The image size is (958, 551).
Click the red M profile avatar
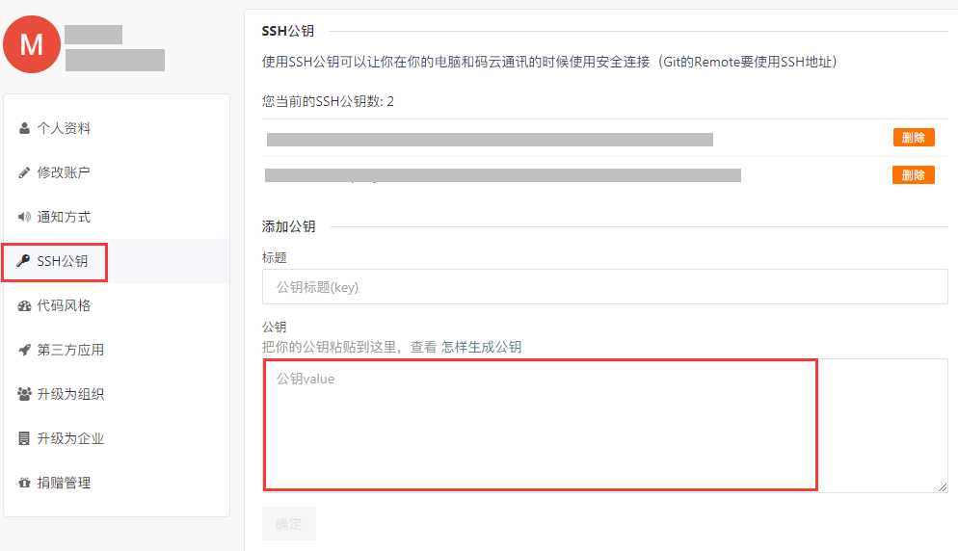tap(32, 44)
